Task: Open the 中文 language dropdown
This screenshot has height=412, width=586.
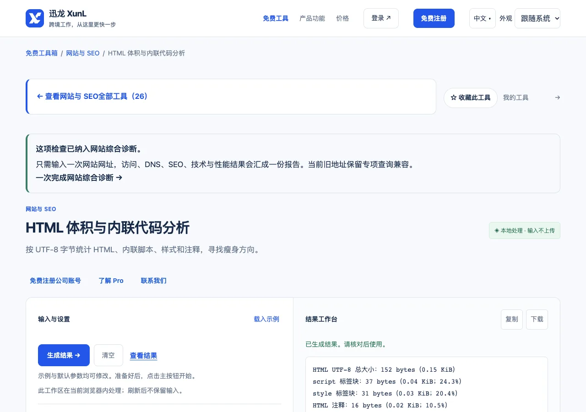Action: click(x=482, y=18)
